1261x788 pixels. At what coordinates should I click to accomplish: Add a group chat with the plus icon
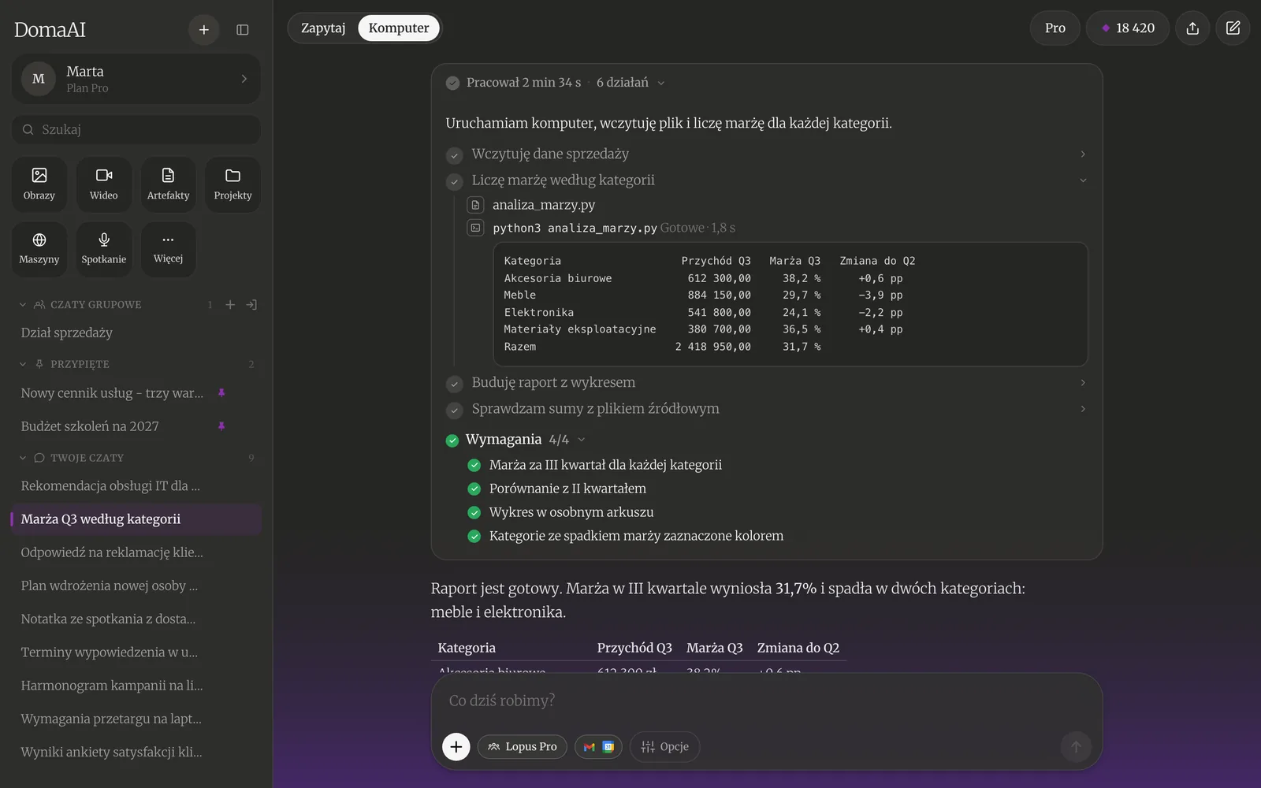pos(230,305)
